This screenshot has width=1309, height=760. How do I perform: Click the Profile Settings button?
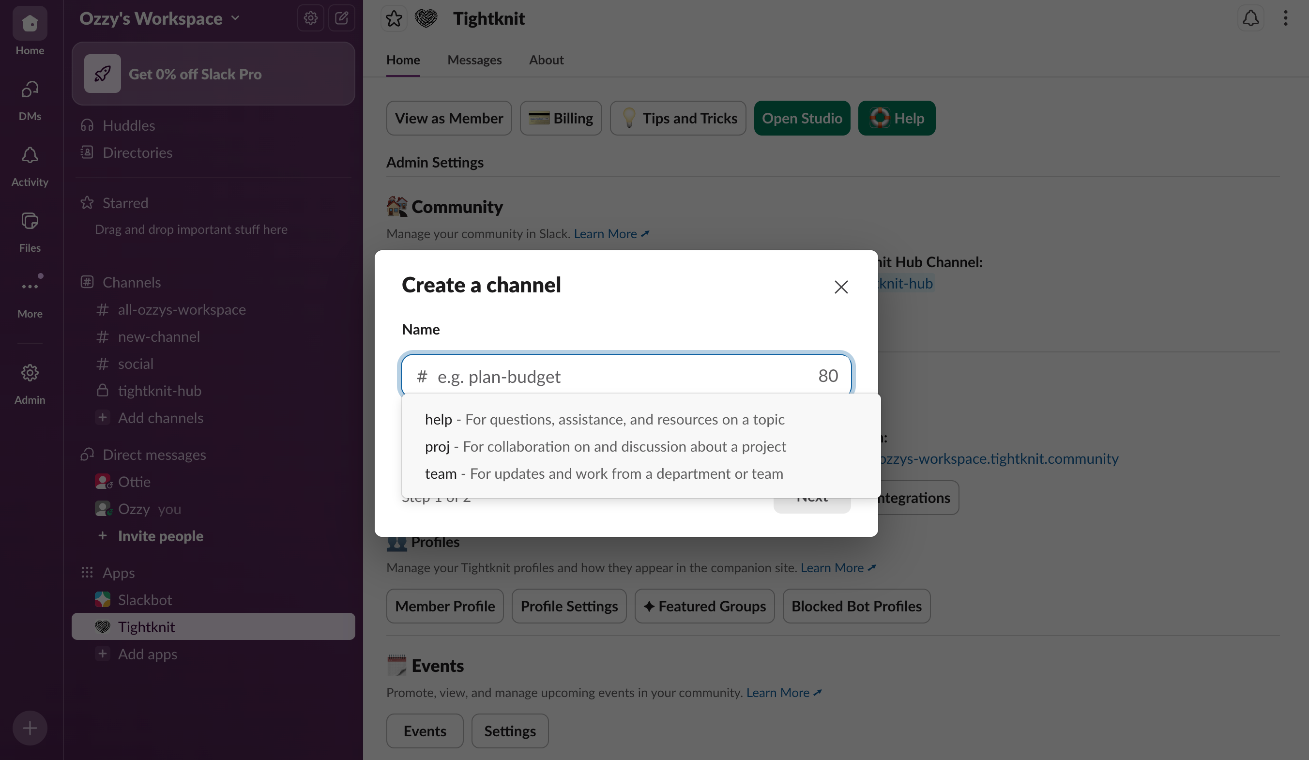[569, 606]
